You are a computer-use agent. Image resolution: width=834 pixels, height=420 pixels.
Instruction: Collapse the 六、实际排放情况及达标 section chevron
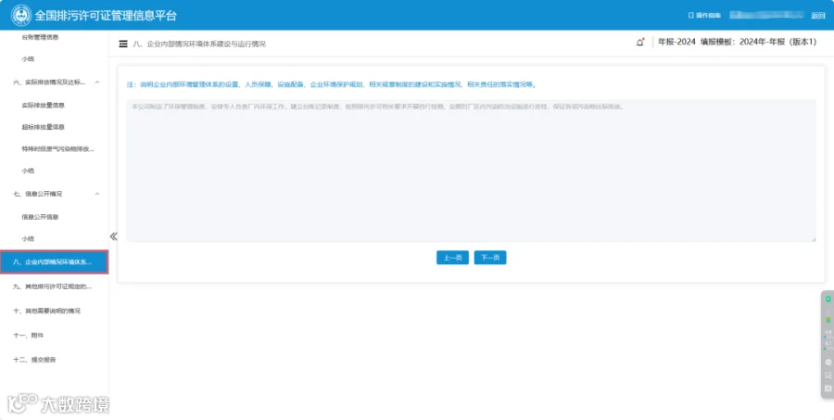[x=97, y=82]
